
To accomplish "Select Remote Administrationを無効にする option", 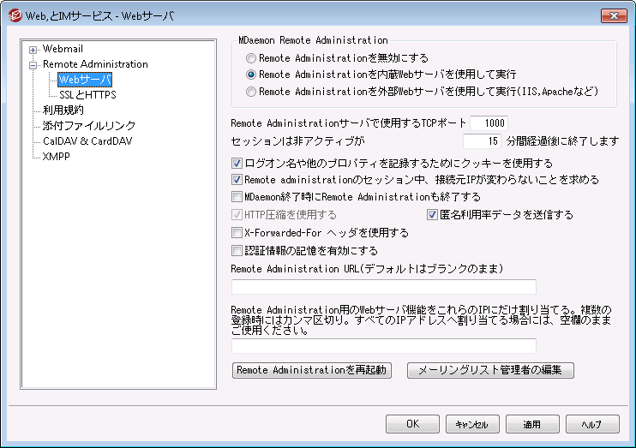I will tap(251, 59).
